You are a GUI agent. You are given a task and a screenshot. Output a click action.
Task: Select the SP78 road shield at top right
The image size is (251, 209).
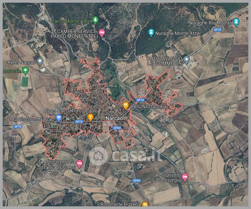tap(217, 30)
